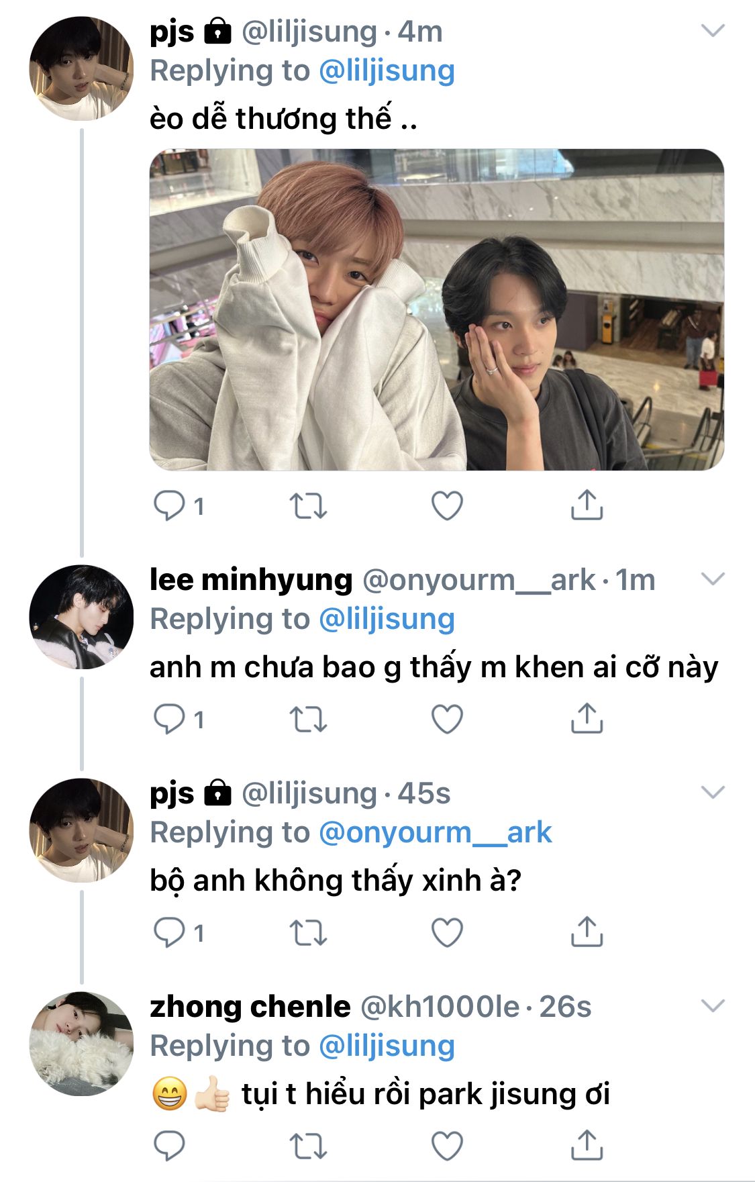Image resolution: width=755 pixels, height=1182 pixels.
Task: Like the 'bộ anh không thấy xinh à?' tweet
Action: (x=447, y=933)
